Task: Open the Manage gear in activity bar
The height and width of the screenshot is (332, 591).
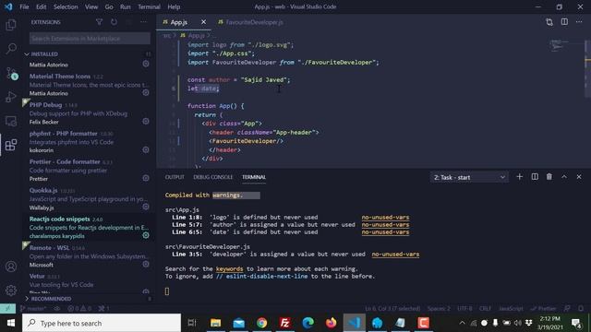Action: tap(11, 290)
